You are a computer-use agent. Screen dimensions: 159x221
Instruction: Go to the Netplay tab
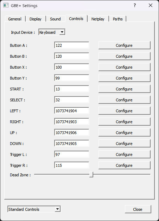tap(98, 19)
